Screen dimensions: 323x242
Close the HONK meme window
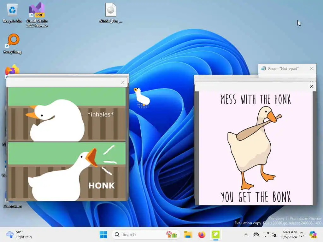[x=123, y=82]
